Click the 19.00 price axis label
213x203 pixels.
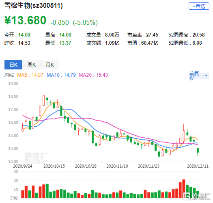click(x=13, y=84)
